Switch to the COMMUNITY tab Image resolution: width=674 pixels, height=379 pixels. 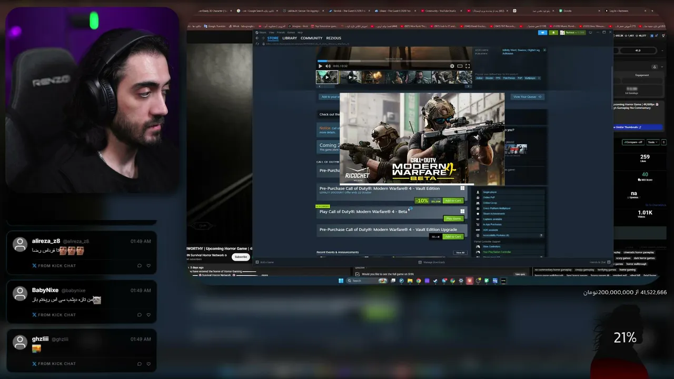[x=312, y=38]
